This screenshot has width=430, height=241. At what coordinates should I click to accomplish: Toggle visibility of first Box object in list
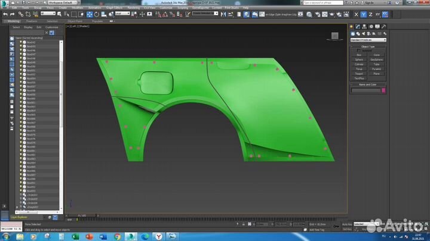(x=21, y=43)
